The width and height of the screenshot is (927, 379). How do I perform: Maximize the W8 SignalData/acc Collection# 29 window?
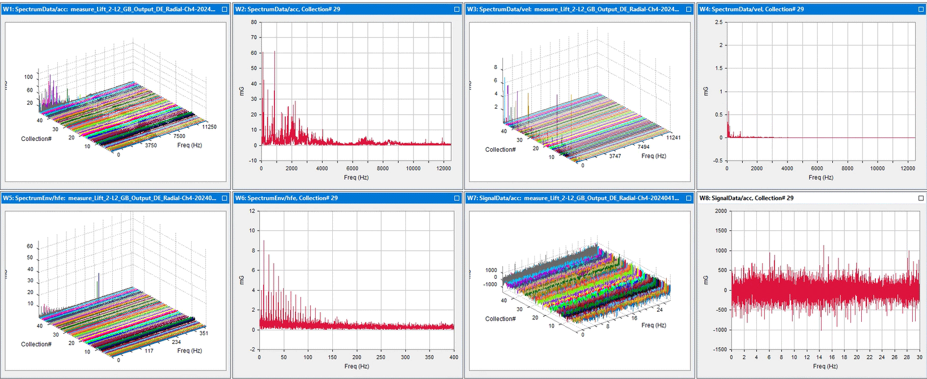(x=921, y=198)
